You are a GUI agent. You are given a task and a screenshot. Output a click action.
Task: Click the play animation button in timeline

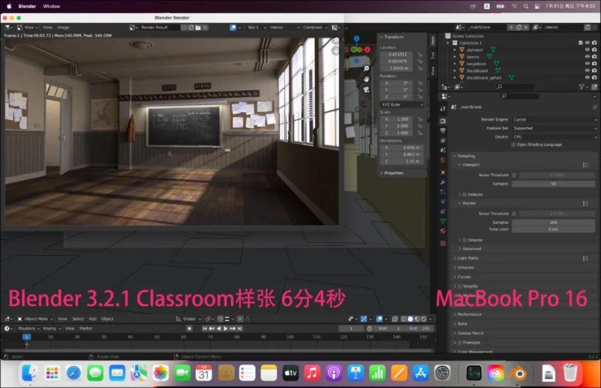coord(225,329)
